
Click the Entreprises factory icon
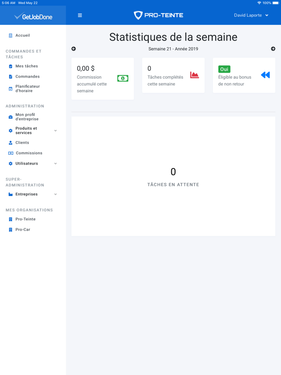click(x=11, y=194)
